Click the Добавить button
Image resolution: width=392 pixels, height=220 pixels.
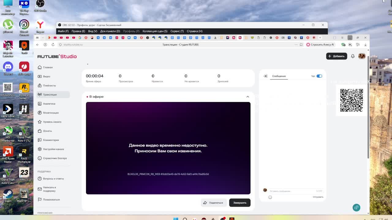pyautogui.click(x=337, y=56)
